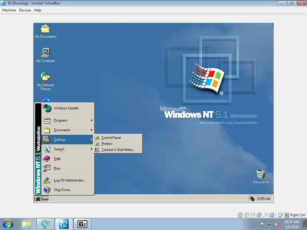307x230 pixels.
Task: Expand the Programs submenu arrow
Action: pos(91,120)
